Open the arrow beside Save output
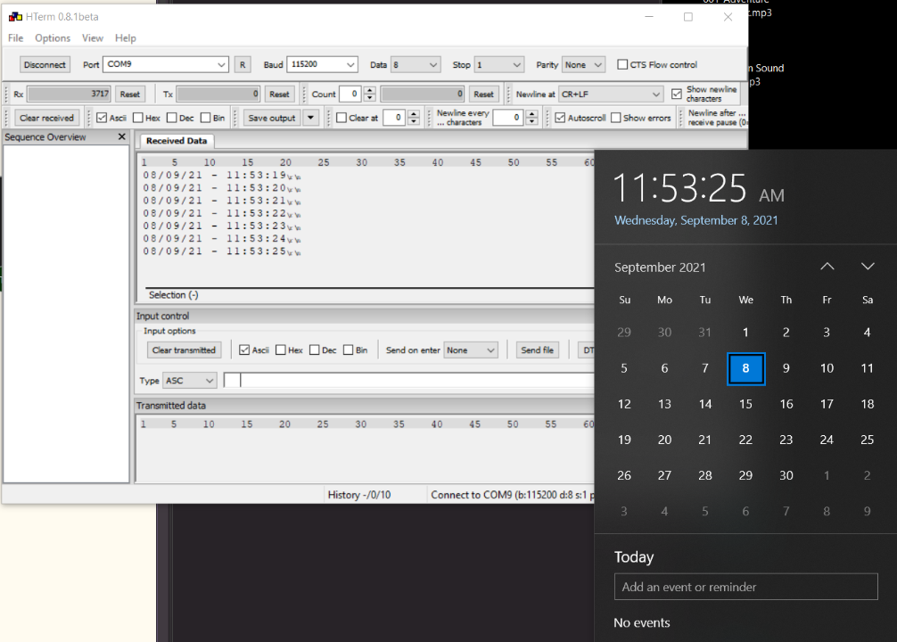Screen dimensions: 897x642 [x=310, y=118]
